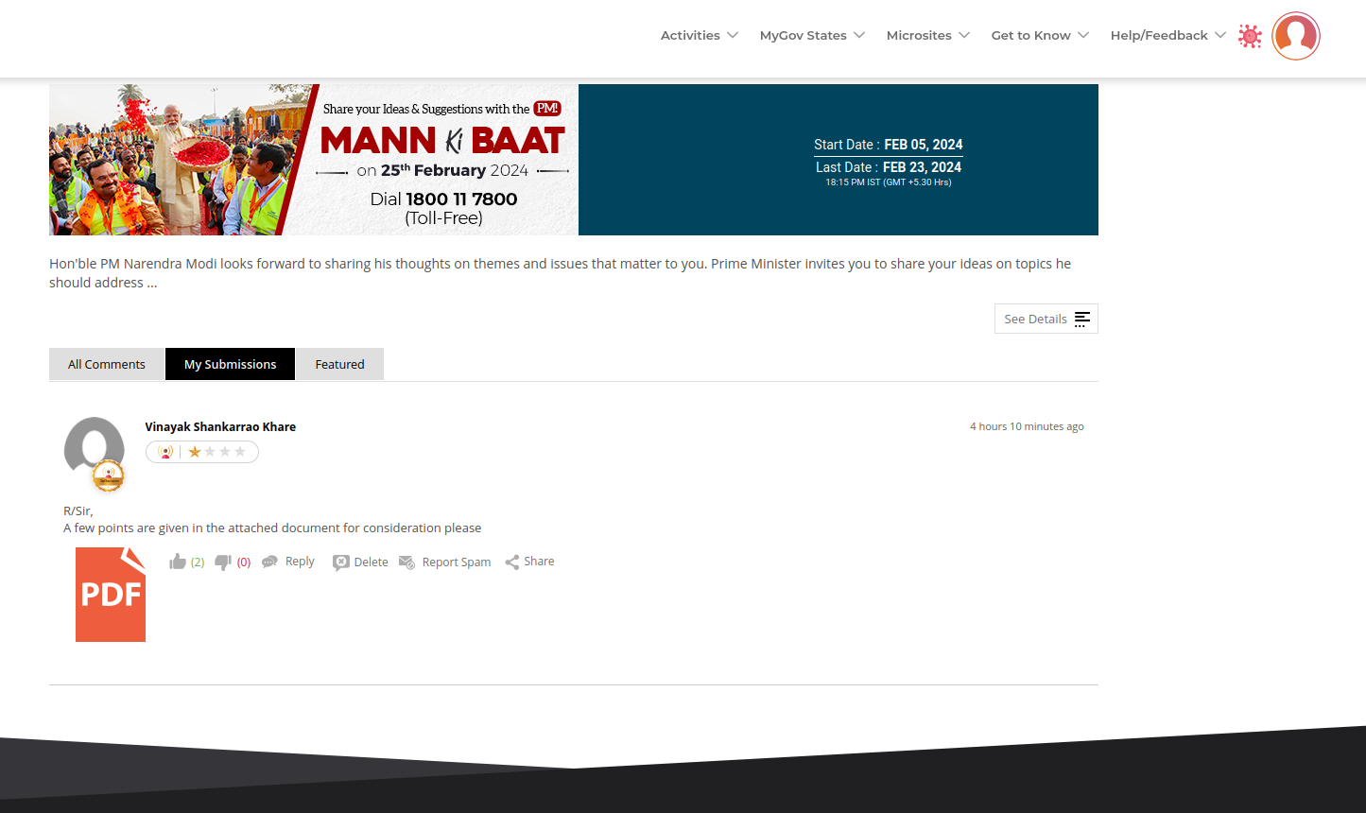Click the commenter's grey avatar picture
Image resolution: width=1366 pixels, height=813 pixels.
(95, 448)
